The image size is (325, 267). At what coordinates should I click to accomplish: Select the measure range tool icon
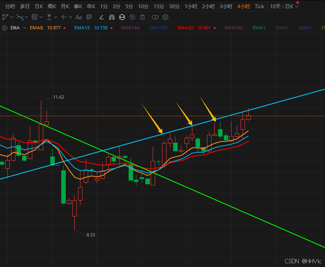click(49, 17)
